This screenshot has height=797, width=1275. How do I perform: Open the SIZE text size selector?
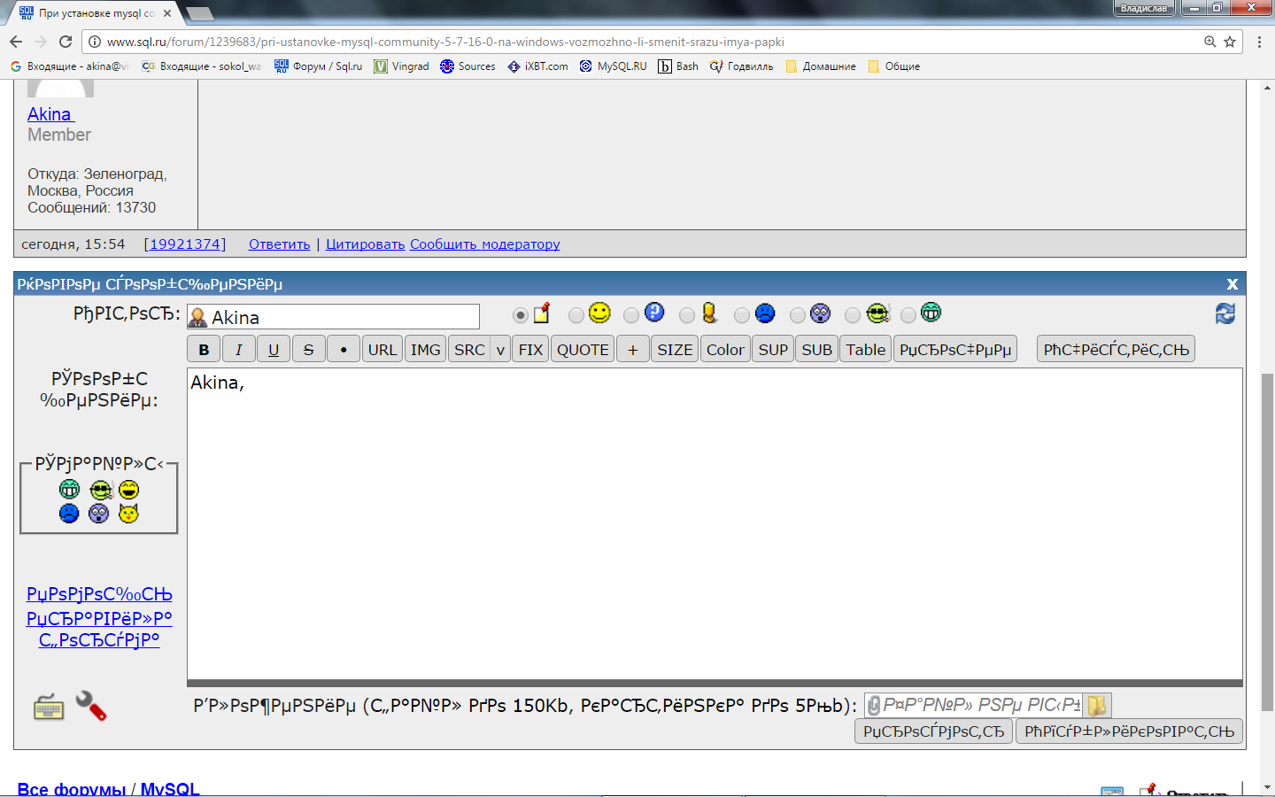(675, 350)
